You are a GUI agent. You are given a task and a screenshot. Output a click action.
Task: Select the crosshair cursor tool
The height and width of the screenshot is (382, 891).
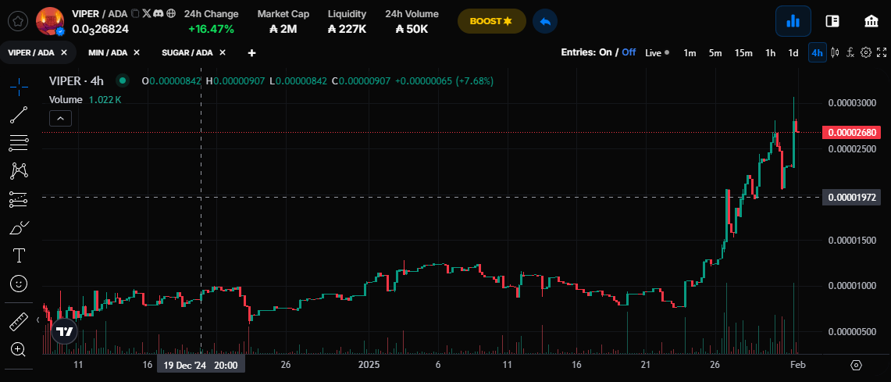click(19, 87)
